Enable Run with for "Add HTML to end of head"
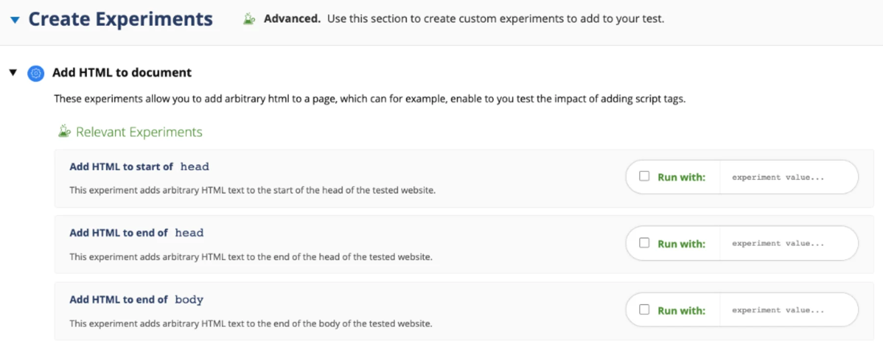883x358 pixels. click(x=645, y=242)
